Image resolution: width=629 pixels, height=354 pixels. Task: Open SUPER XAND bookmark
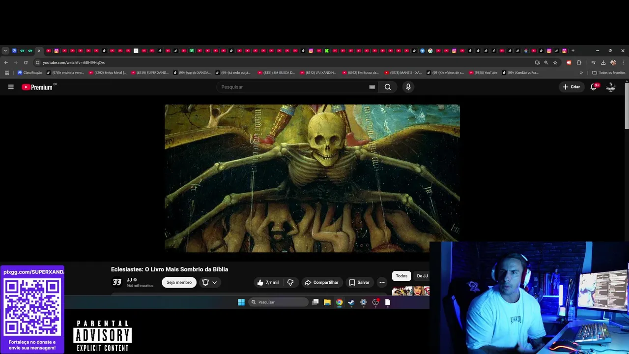tap(149, 73)
